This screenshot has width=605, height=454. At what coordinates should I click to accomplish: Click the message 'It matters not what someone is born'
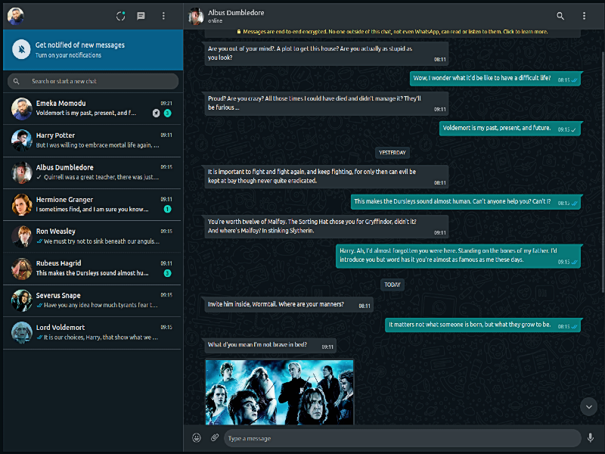click(482, 325)
